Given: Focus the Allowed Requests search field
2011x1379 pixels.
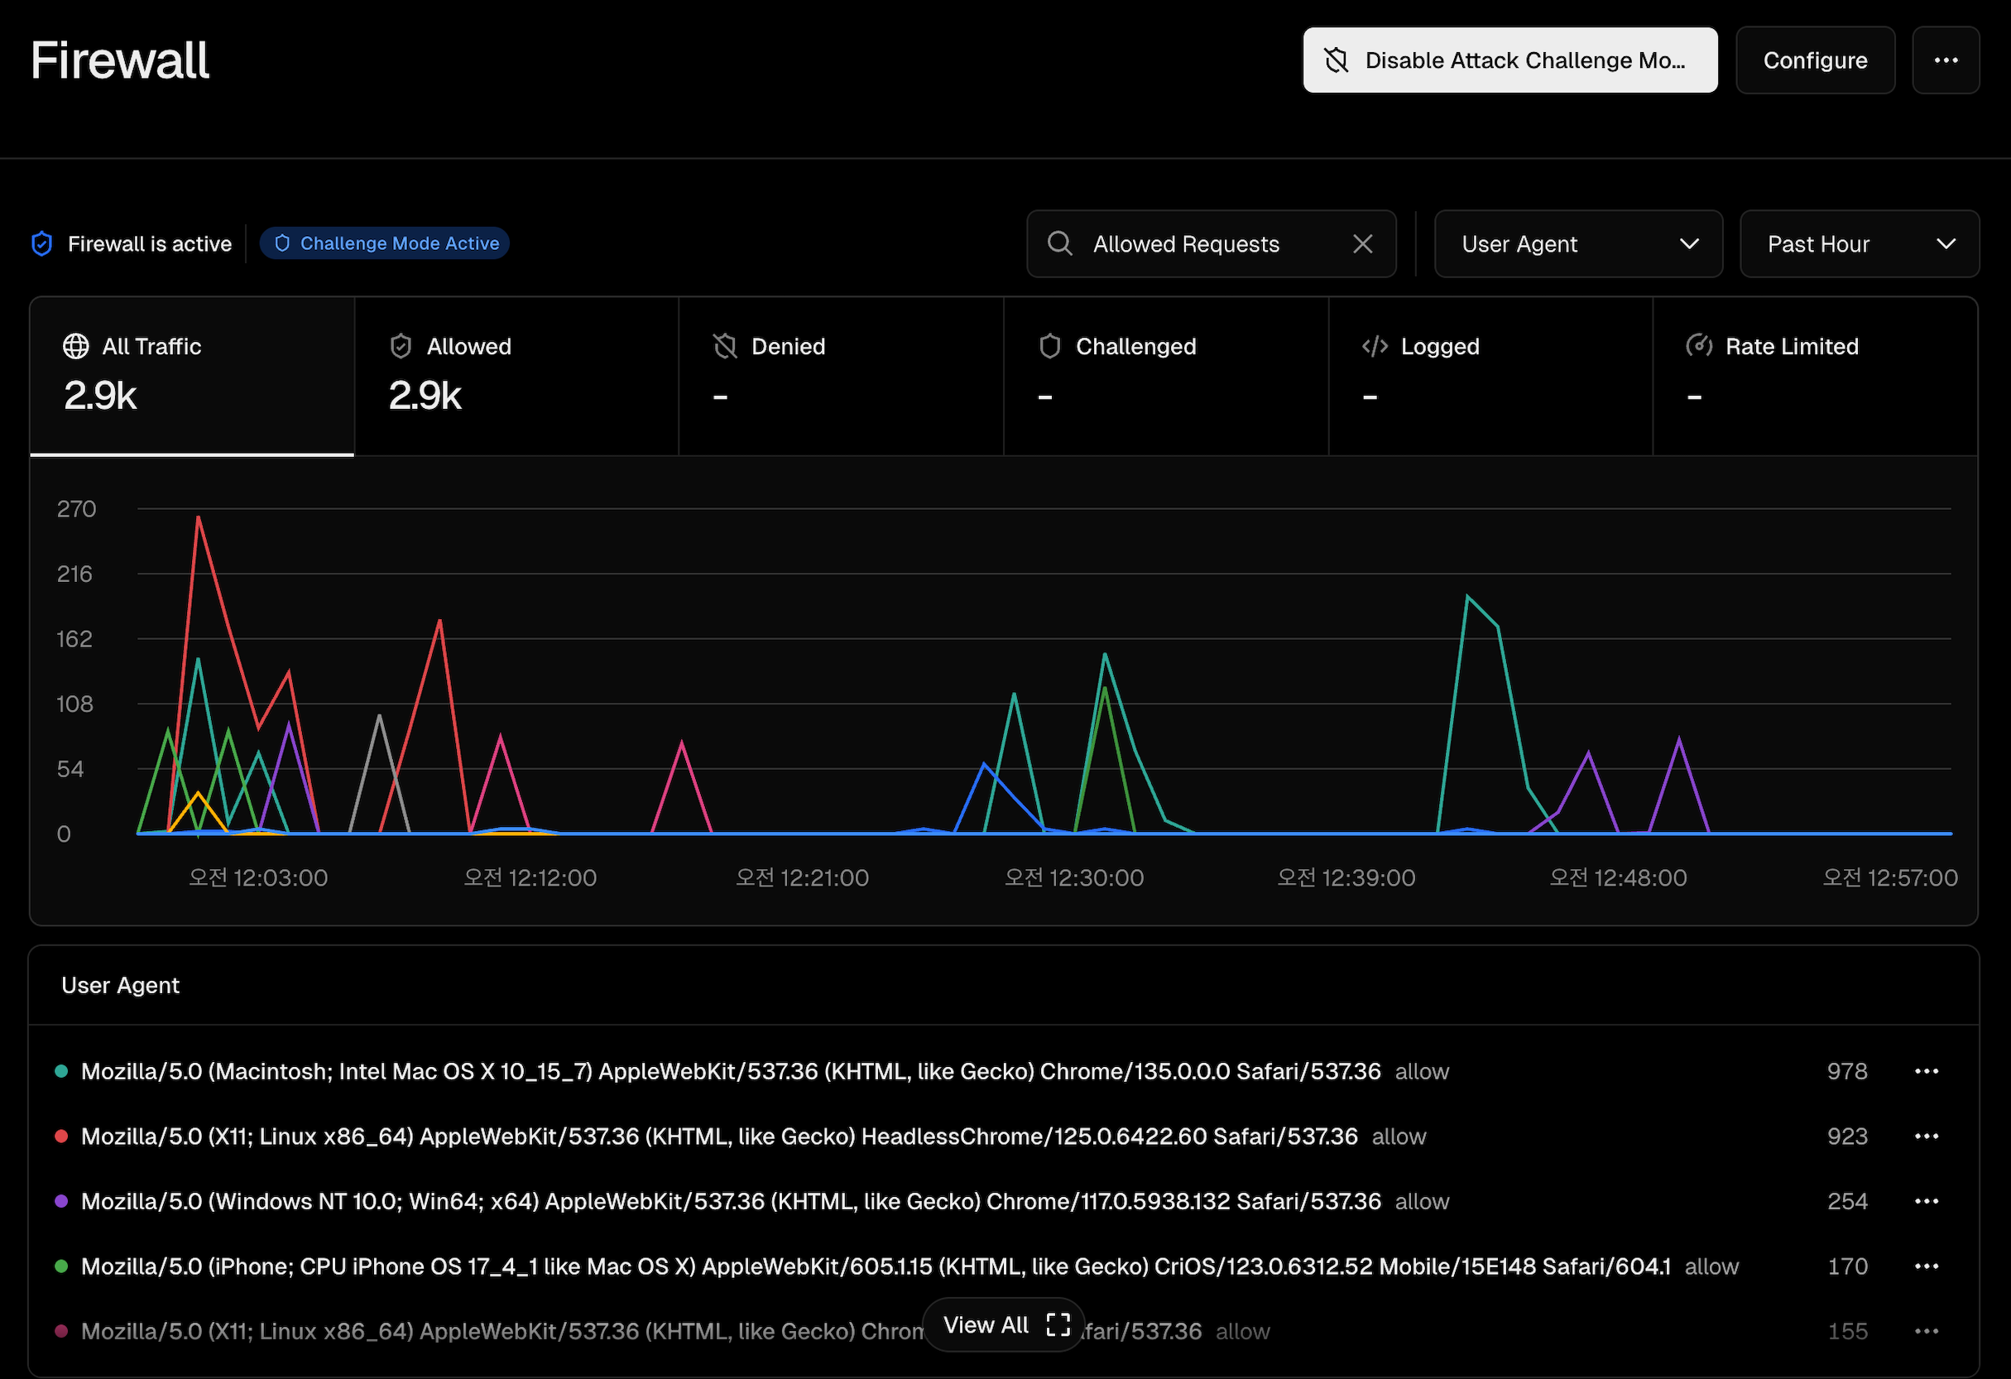Looking at the screenshot, I should (1212, 244).
